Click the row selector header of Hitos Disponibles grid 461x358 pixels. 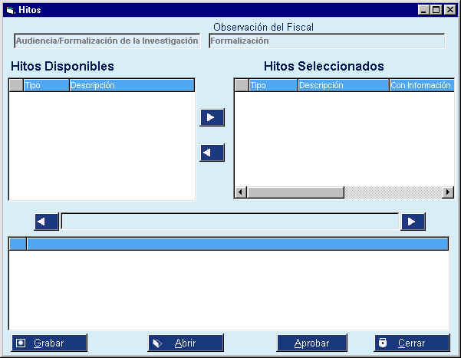16,85
